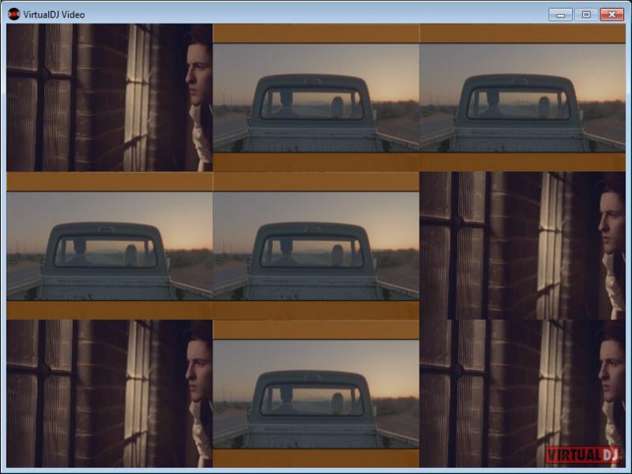Click the VirtualDJ app icon in title bar
632x474 pixels.
(13, 14)
